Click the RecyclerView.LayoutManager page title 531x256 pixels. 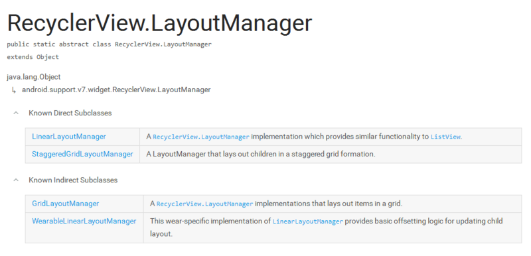coord(159,23)
